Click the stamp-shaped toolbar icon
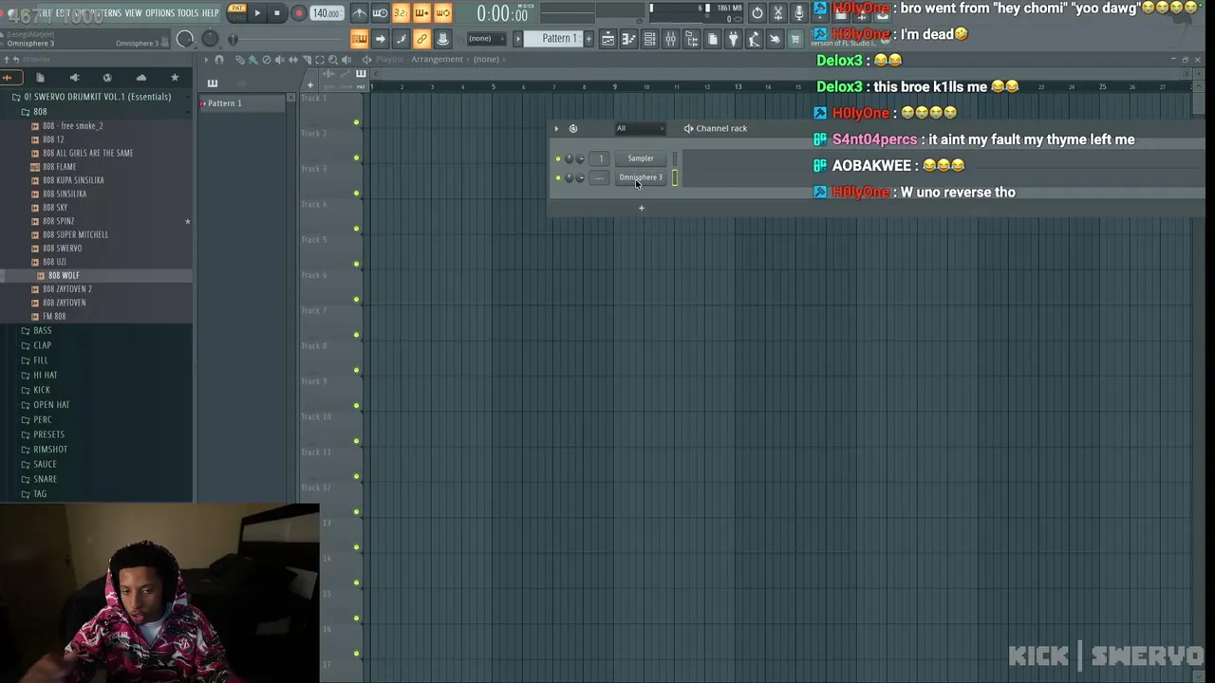1215x683 pixels. point(442,39)
